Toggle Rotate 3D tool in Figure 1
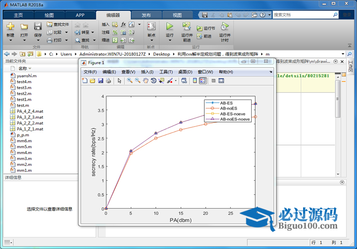This screenshot has height=249, width=357. coord(153,81)
